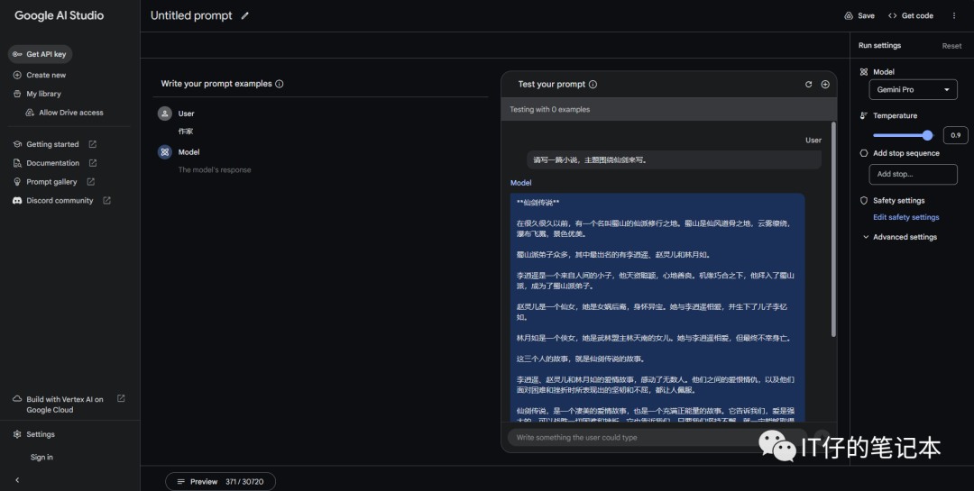The height and width of the screenshot is (491, 974).
Task: Open the Preview token count button
Action: (x=220, y=482)
